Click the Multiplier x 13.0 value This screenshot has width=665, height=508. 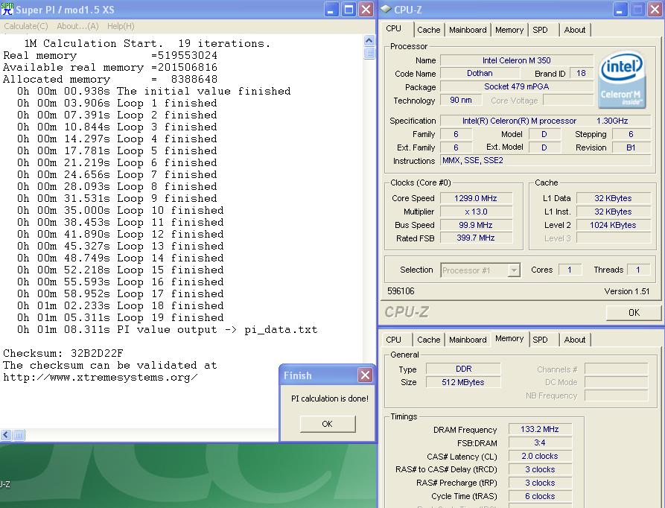click(x=476, y=212)
